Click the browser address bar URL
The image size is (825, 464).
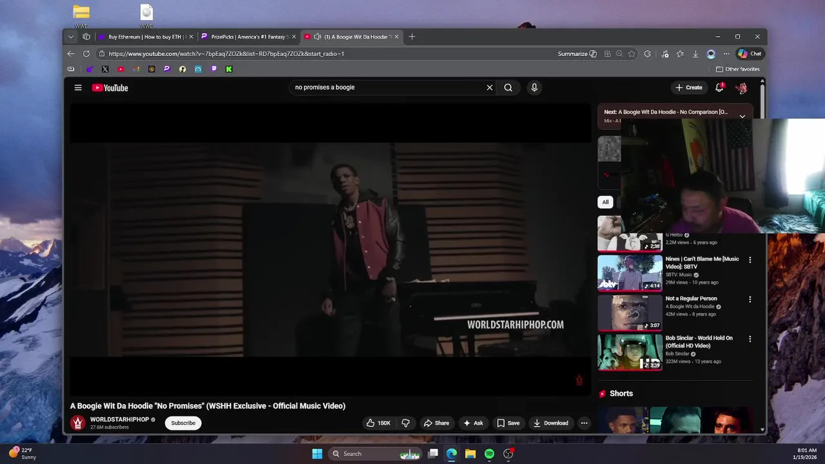[x=226, y=53]
